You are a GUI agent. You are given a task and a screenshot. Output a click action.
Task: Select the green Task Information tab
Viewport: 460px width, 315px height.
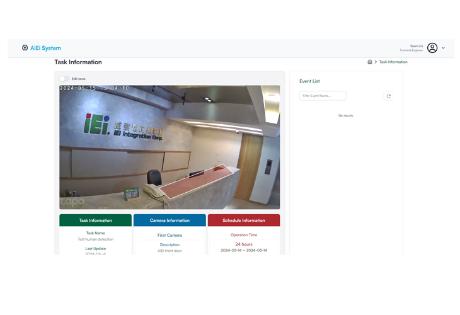tap(95, 220)
